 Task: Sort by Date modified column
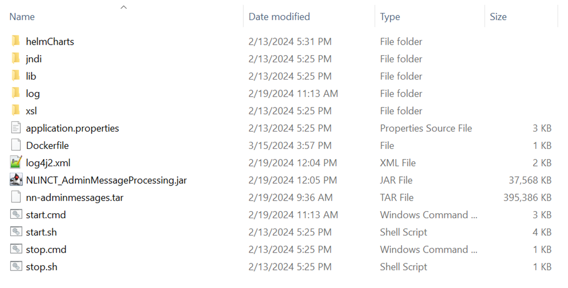(279, 17)
